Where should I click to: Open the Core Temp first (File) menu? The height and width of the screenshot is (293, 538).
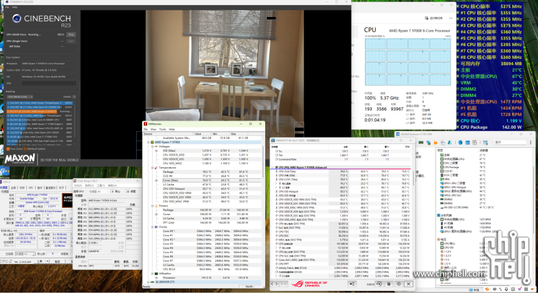coord(78,185)
